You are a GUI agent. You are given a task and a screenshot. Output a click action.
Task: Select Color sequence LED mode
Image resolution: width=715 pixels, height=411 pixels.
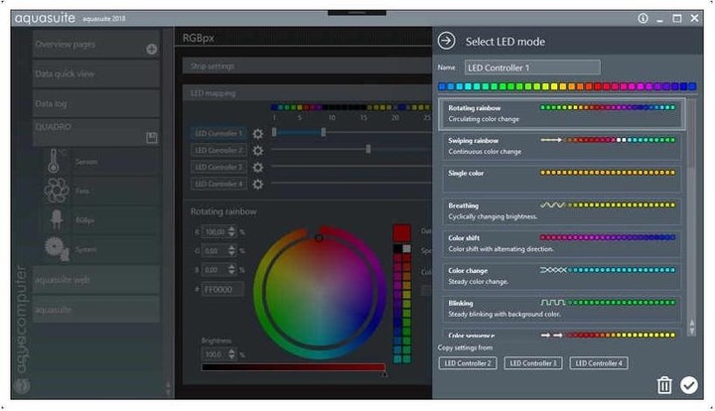(x=562, y=334)
